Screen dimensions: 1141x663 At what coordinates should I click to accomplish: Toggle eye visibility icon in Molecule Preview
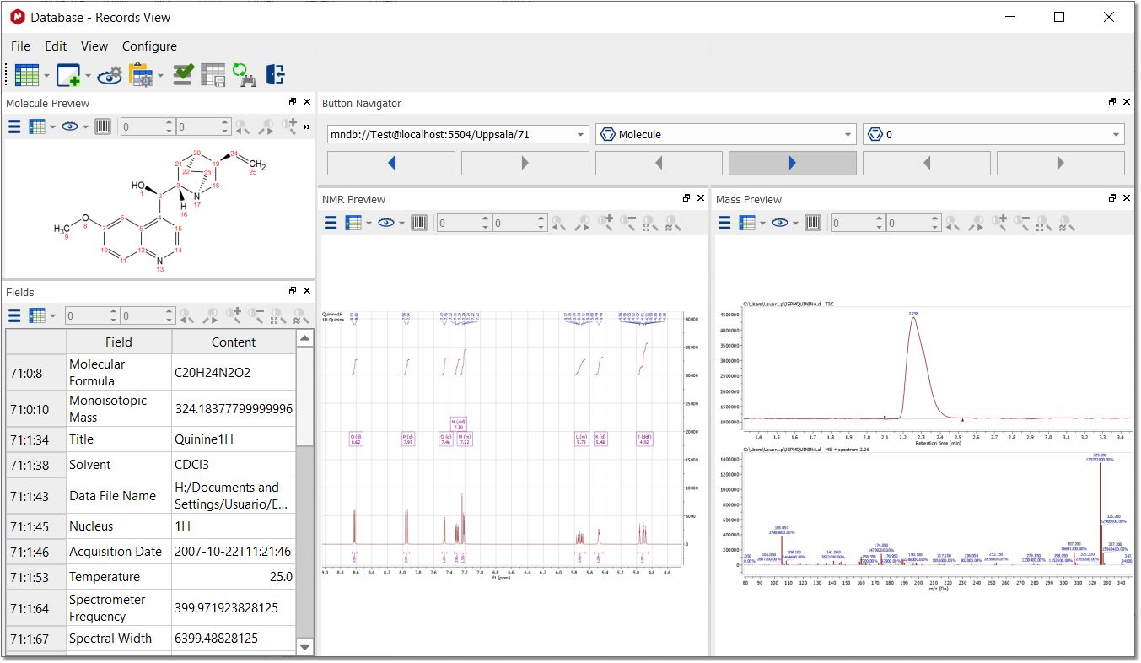[70, 127]
